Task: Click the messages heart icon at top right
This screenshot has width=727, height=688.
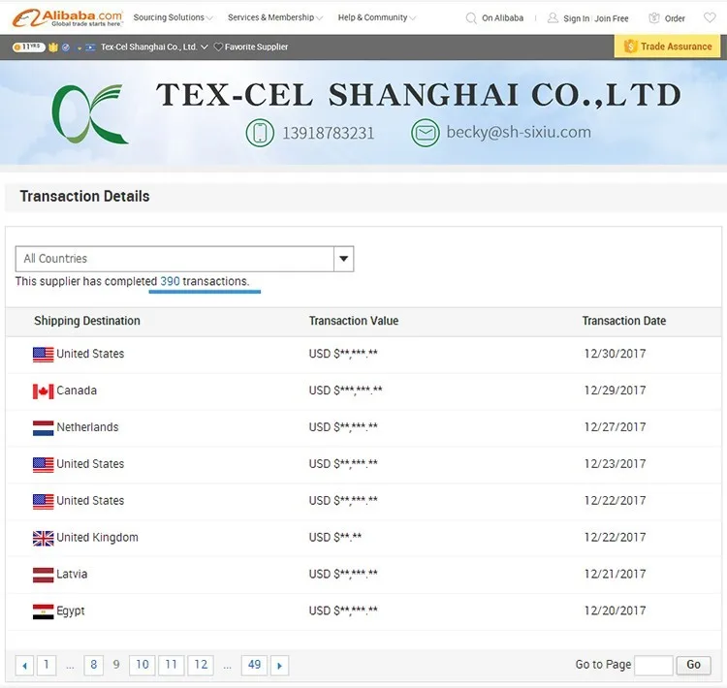Action: [711, 17]
